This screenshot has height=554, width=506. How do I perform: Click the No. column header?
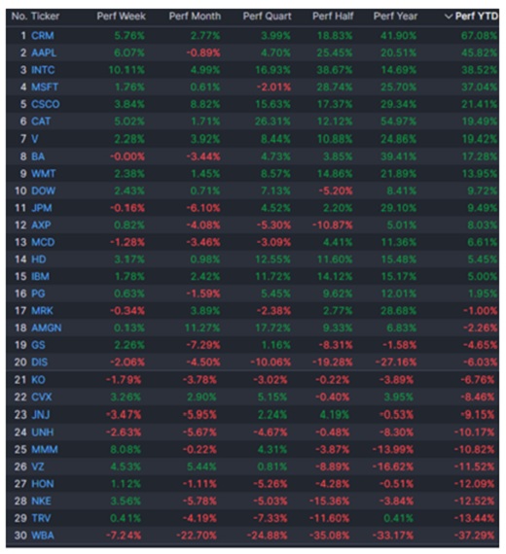point(19,17)
